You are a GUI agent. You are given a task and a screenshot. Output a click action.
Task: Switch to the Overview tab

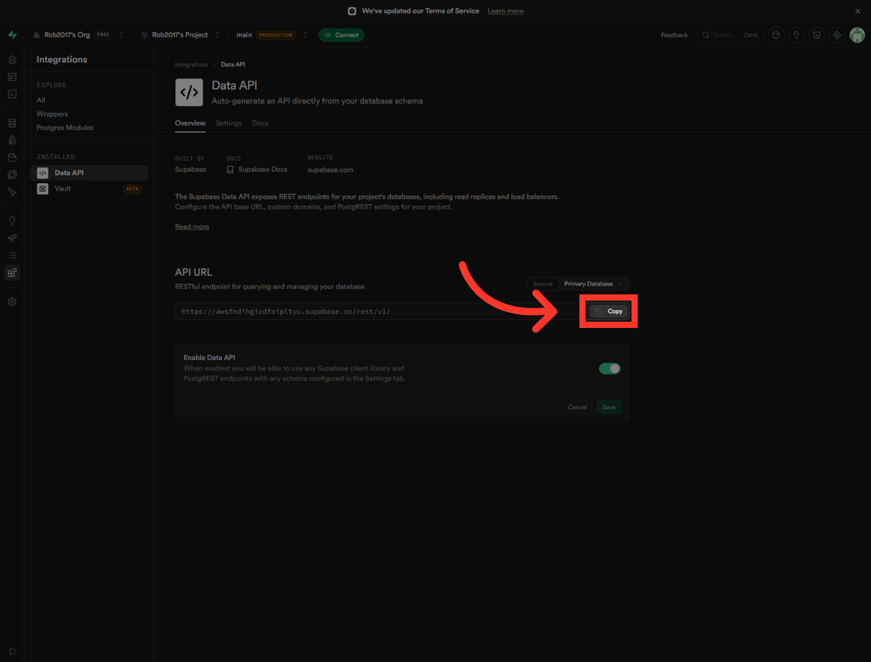coord(190,123)
